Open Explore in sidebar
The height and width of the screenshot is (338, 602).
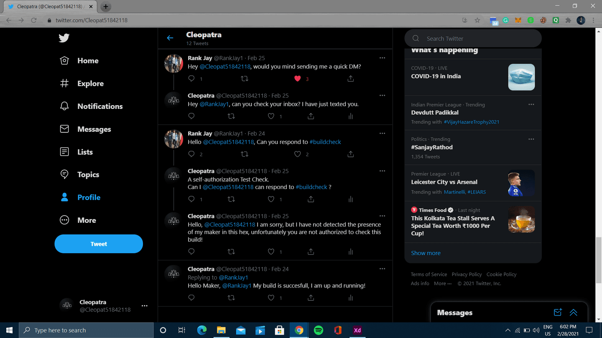82,83
